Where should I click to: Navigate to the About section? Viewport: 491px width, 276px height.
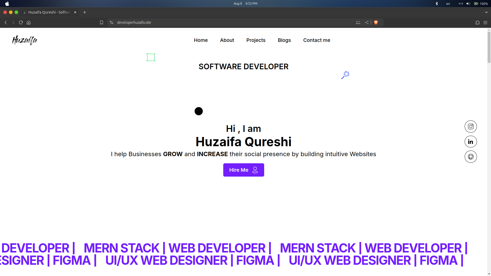(x=227, y=40)
